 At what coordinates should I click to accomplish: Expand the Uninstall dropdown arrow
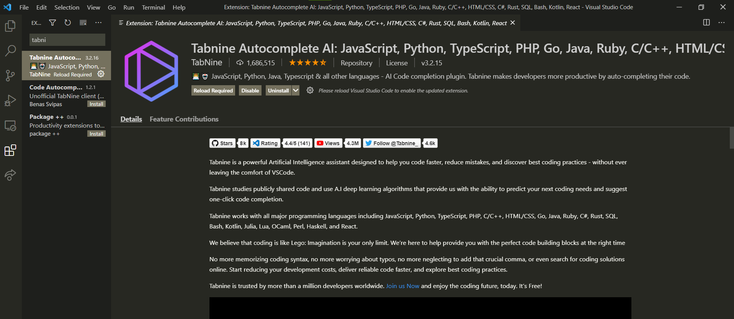point(296,91)
